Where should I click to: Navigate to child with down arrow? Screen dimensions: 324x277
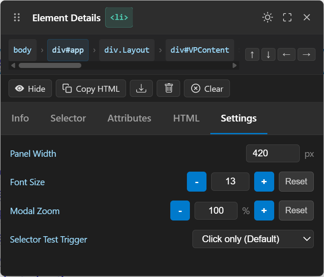(268, 54)
